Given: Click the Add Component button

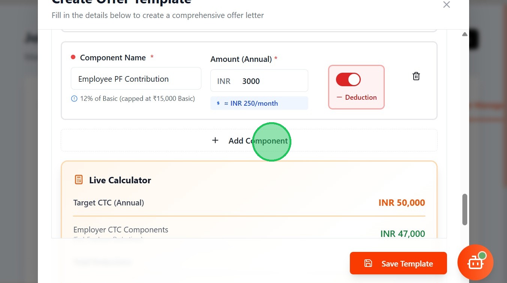Looking at the screenshot, I should 249,141.
